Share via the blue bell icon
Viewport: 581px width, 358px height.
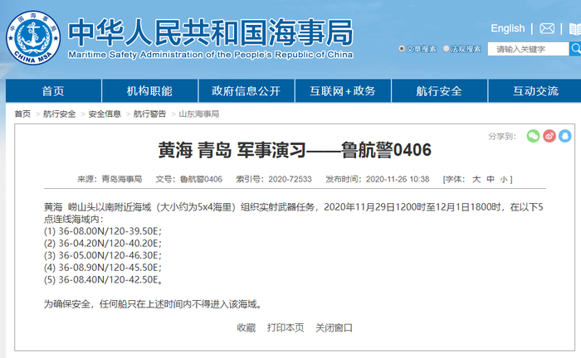[565, 136]
